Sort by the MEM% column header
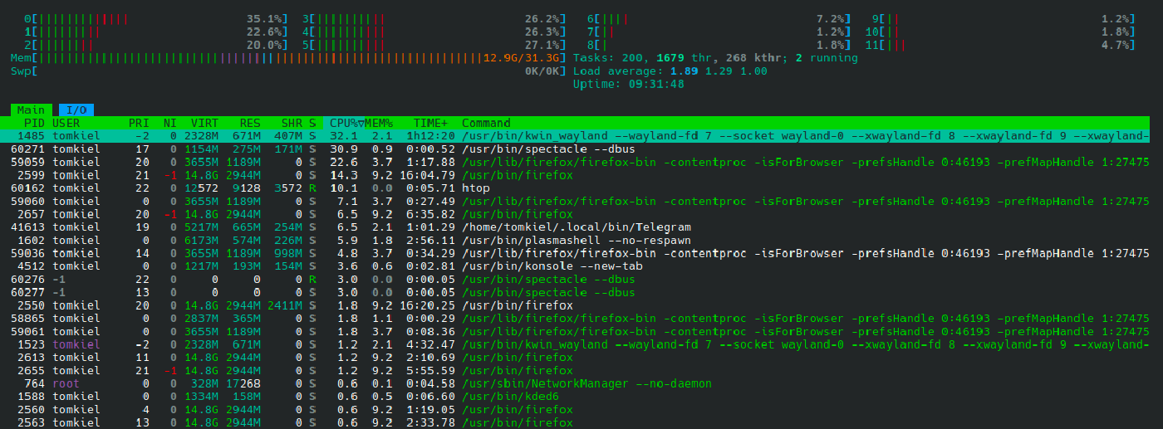This screenshot has height=429, width=1163. coord(380,123)
